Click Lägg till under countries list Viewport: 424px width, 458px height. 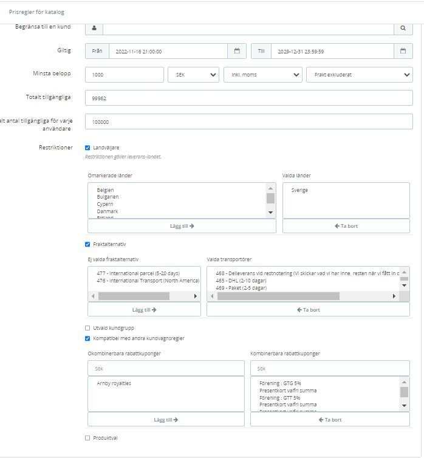(182, 226)
